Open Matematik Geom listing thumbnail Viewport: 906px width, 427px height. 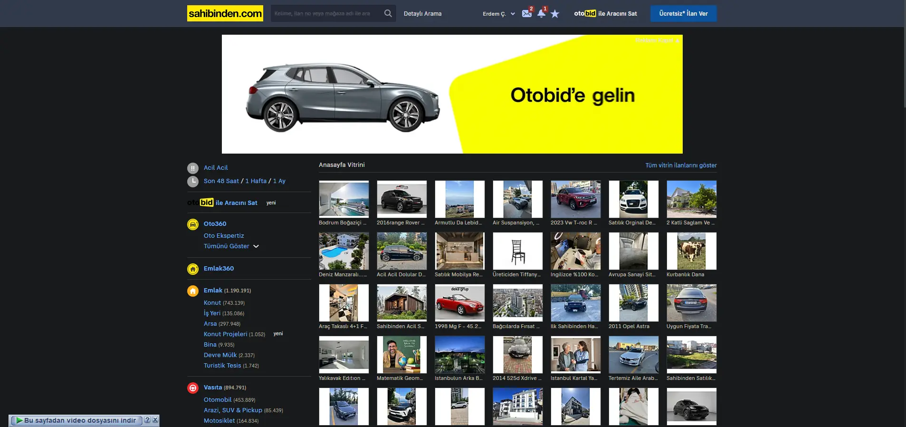tap(402, 355)
